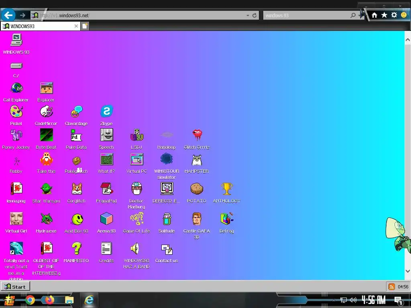Viewport: 411px width, 308px height.
Task: Launch Cat Explorer
Action: [x=16, y=88]
